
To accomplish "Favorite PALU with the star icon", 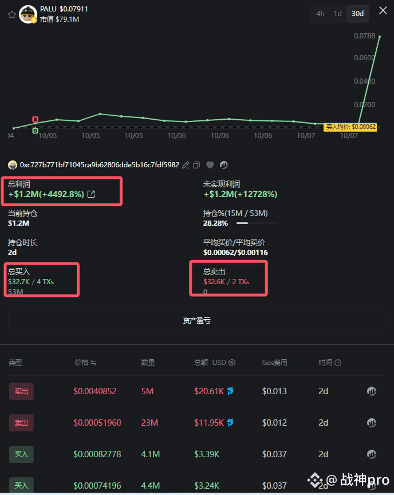I will pos(11,15).
